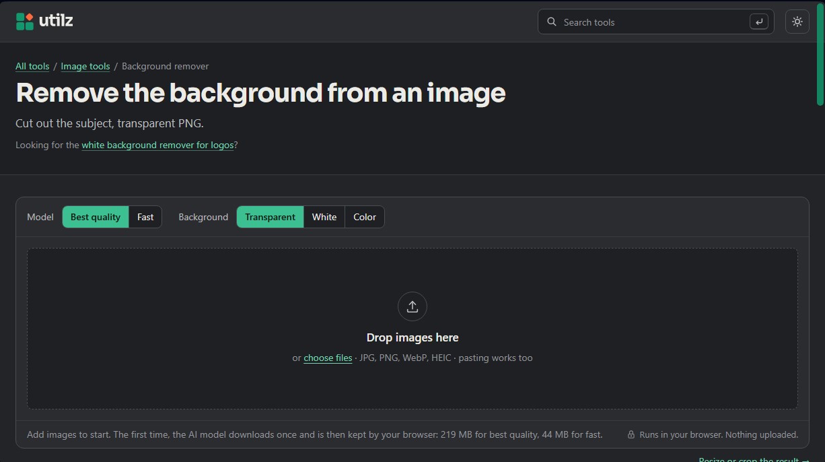This screenshot has height=462, width=825.
Task: Click the Add images to start note
Action: 315,435
